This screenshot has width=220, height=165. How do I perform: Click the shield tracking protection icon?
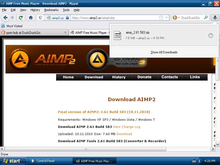point(40,18)
